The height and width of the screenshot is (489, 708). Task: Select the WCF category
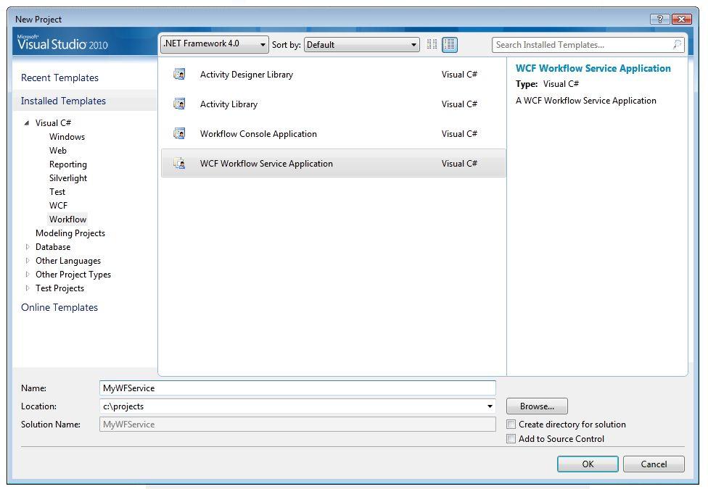click(58, 205)
